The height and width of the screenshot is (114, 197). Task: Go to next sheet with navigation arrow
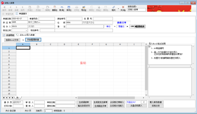tap(10, 98)
